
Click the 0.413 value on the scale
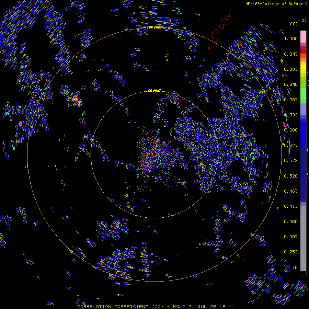tap(291, 206)
